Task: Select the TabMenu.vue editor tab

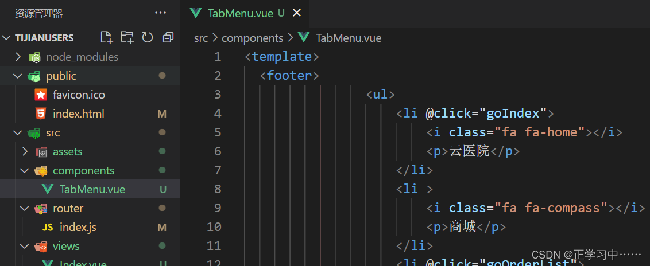Action: coord(245,14)
